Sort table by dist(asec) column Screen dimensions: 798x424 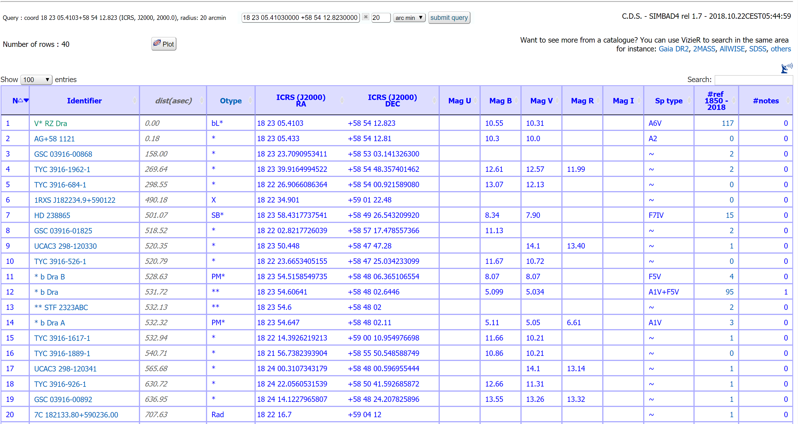click(173, 101)
